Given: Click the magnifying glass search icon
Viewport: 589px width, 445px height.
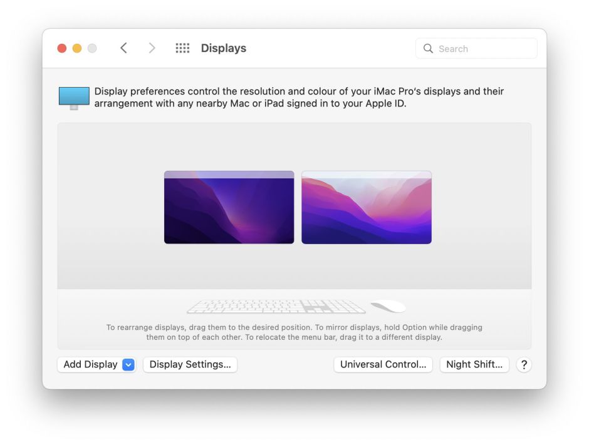Looking at the screenshot, I should pos(428,49).
